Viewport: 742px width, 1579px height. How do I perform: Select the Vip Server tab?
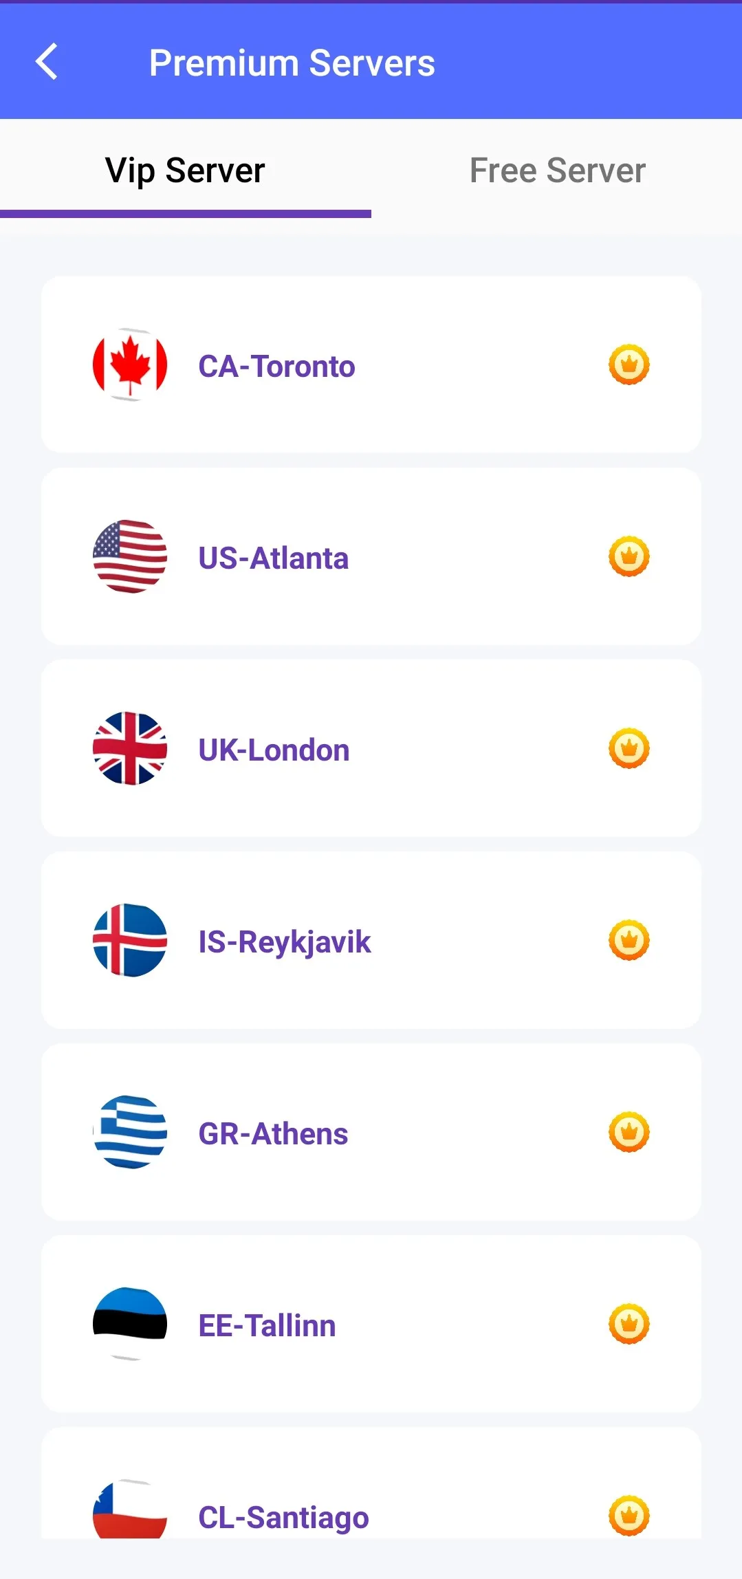[185, 170]
